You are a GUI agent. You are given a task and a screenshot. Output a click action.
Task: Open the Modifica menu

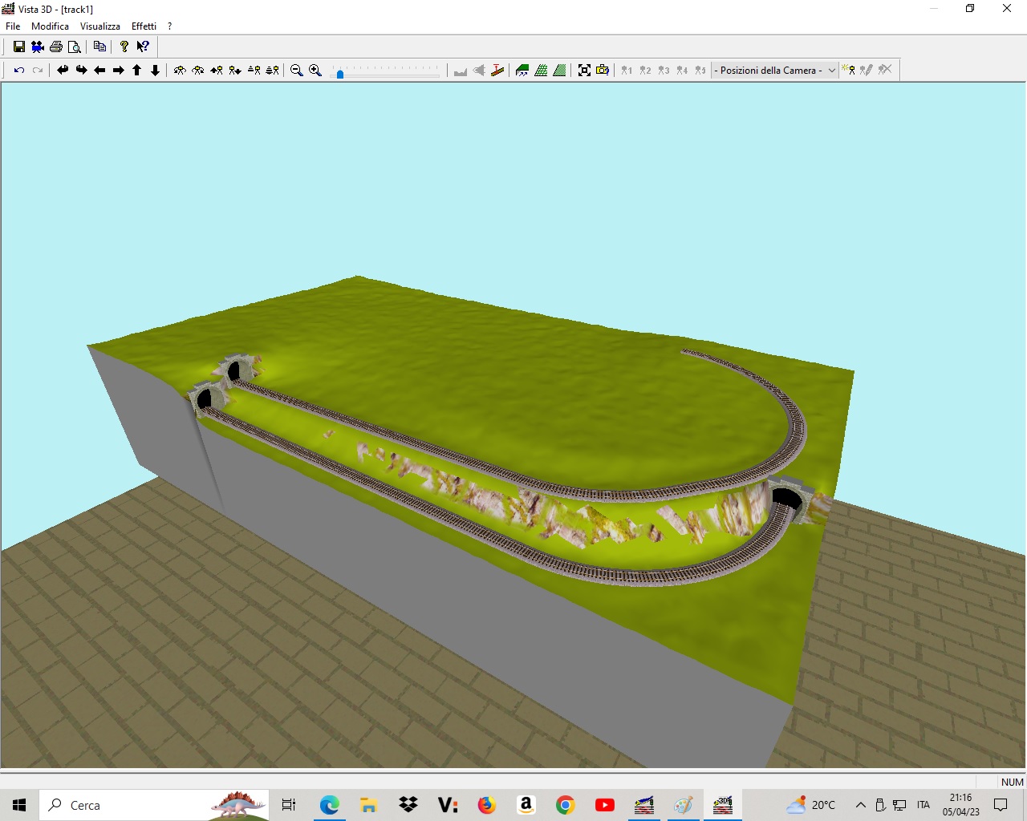click(50, 26)
